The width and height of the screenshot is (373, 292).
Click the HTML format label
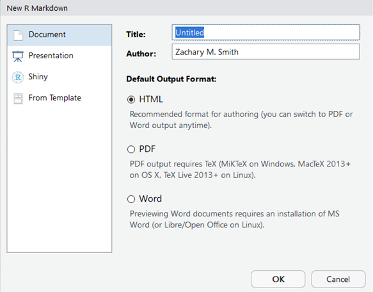151,99
